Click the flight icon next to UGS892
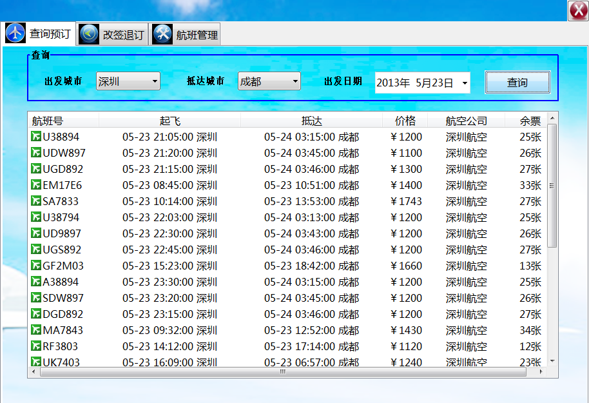589x403 pixels. (36, 250)
